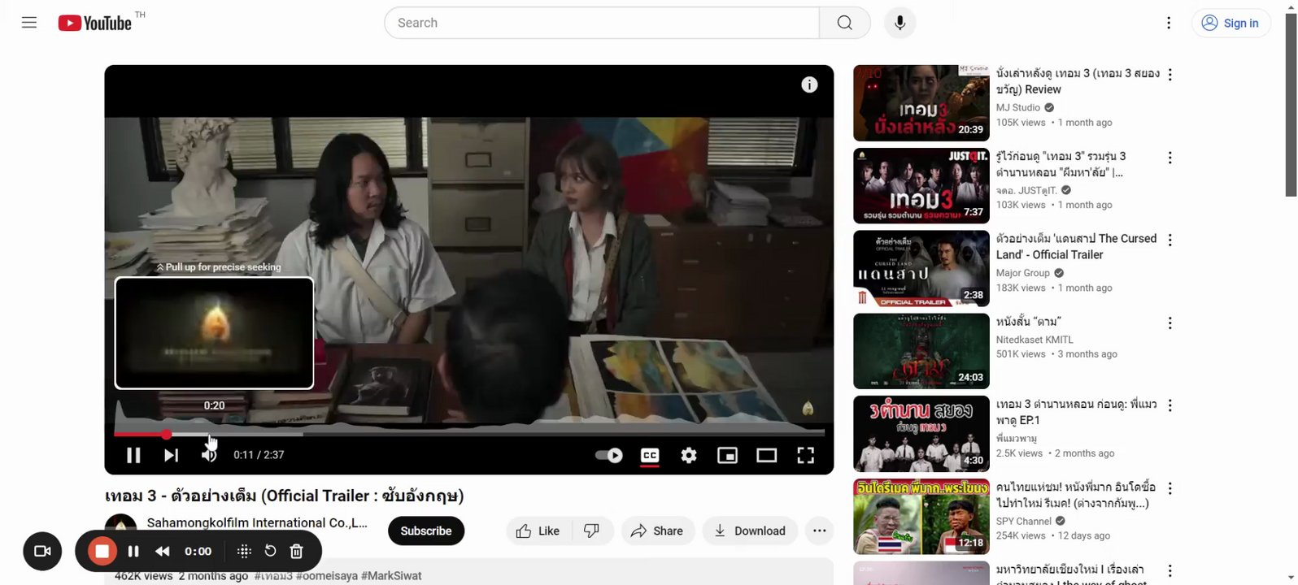The height and width of the screenshot is (585, 1298).
Task: Open the channel avatar below video
Action: [121, 528]
